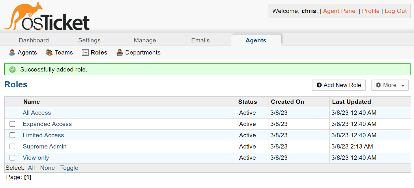The height and width of the screenshot is (188, 414).
Task: Click the plus icon on Add New Role
Action: point(319,85)
